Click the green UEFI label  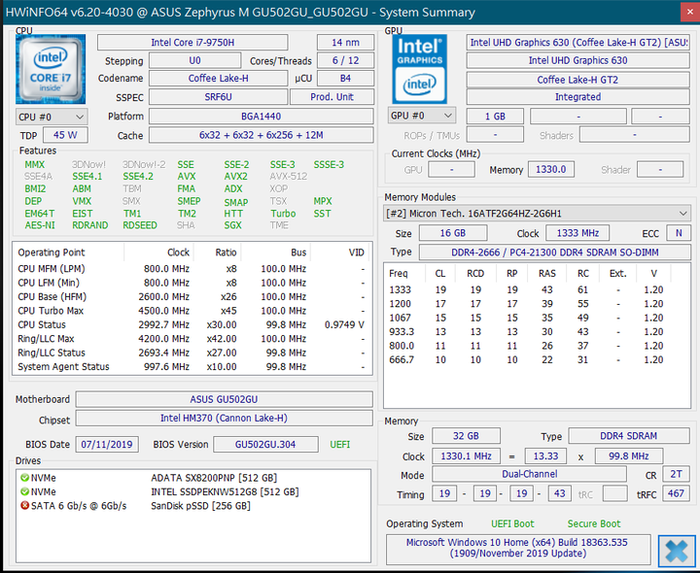tap(339, 444)
